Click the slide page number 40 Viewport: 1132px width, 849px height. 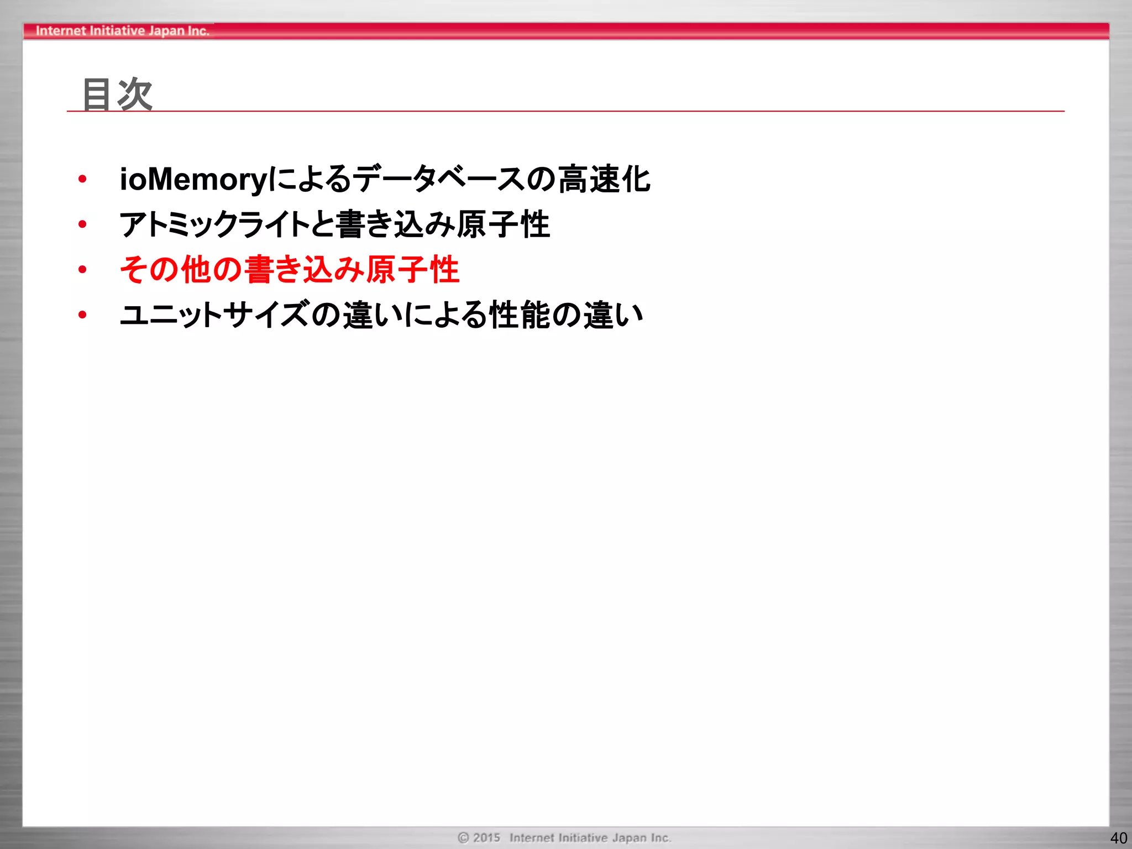pyautogui.click(x=1119, y=838)
